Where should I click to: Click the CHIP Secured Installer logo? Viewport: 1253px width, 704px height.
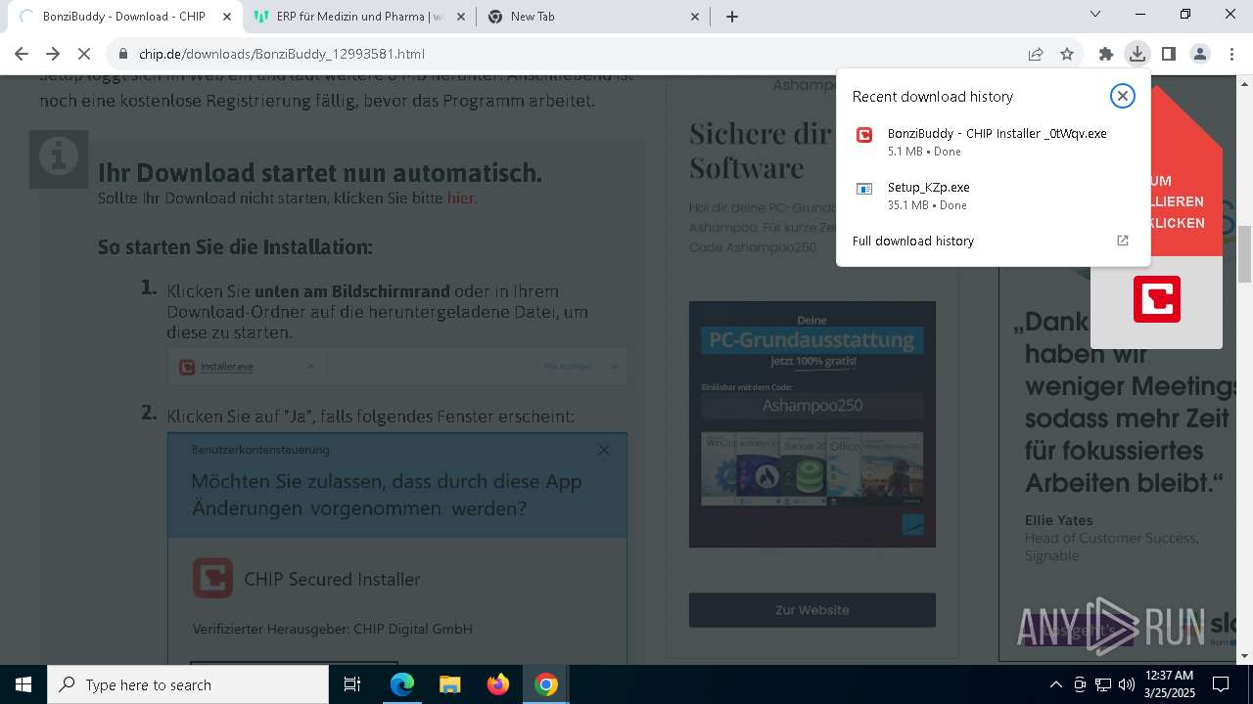[x=212, y=579]
